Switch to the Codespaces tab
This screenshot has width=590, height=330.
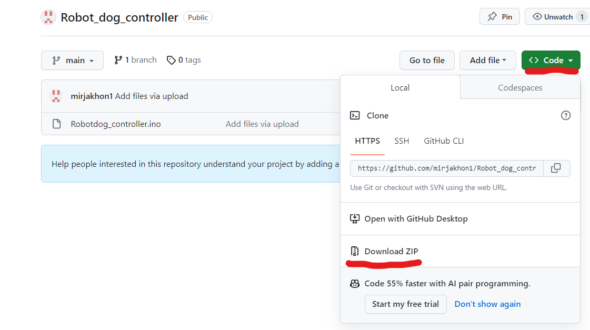pyautogui.click(x=520, y=88)
